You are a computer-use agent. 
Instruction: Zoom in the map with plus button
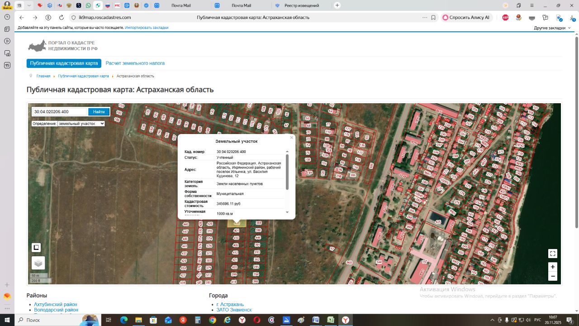pos(552,267)
